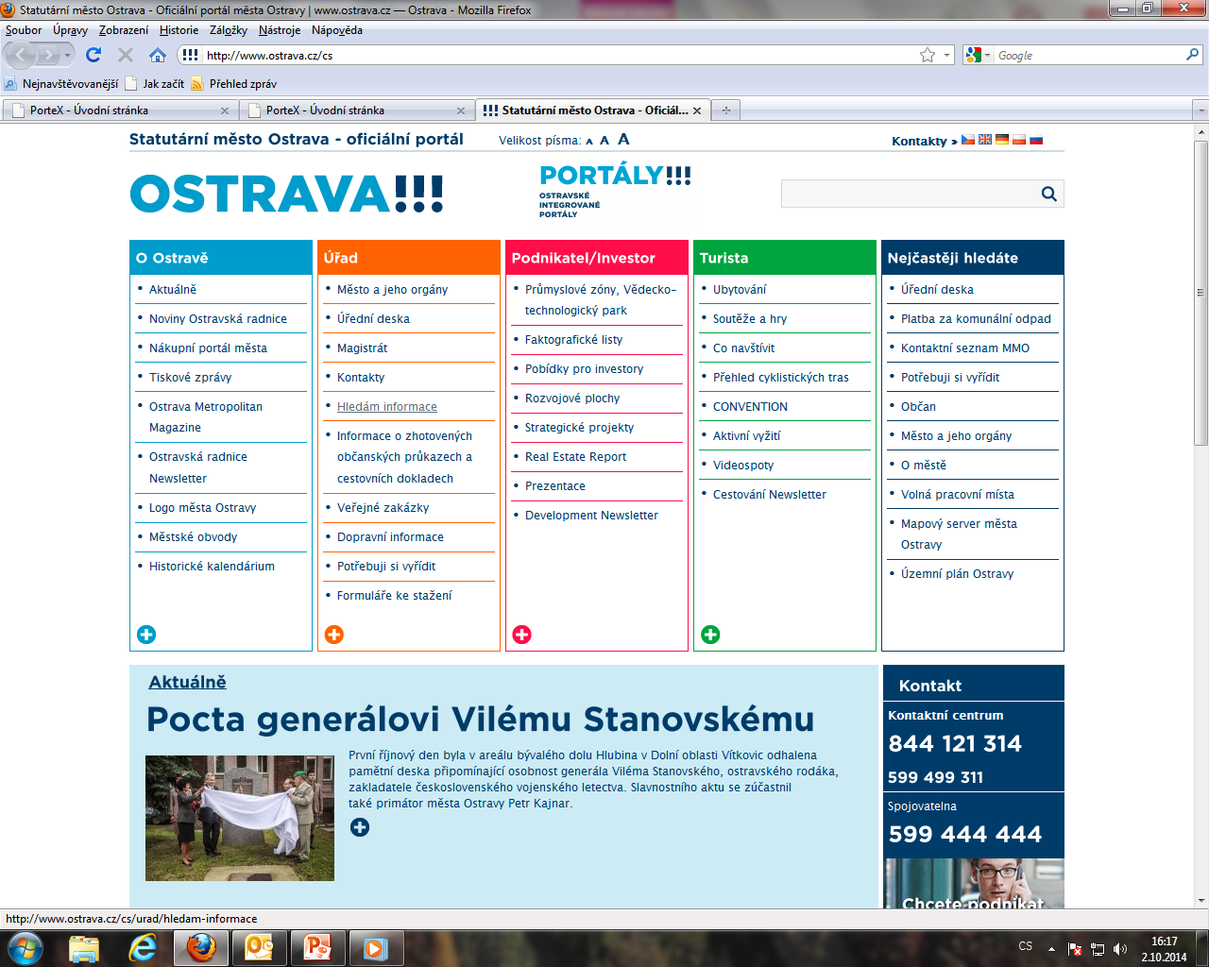Screen dimensions: 1209x967
Task: Open the Soubor menu
Action: [x=24, y=30]
